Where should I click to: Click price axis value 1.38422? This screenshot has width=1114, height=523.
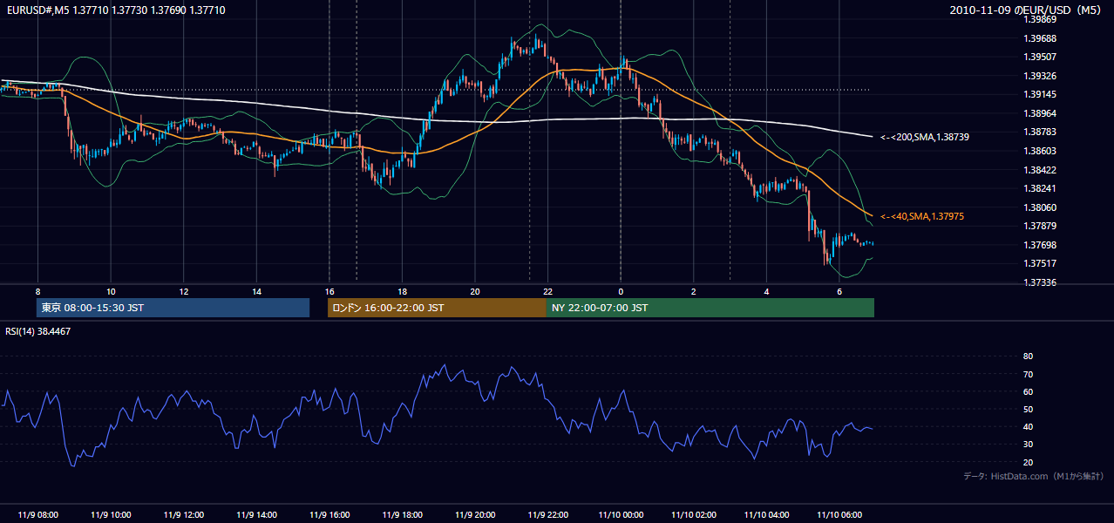(x=1039, y=170)
